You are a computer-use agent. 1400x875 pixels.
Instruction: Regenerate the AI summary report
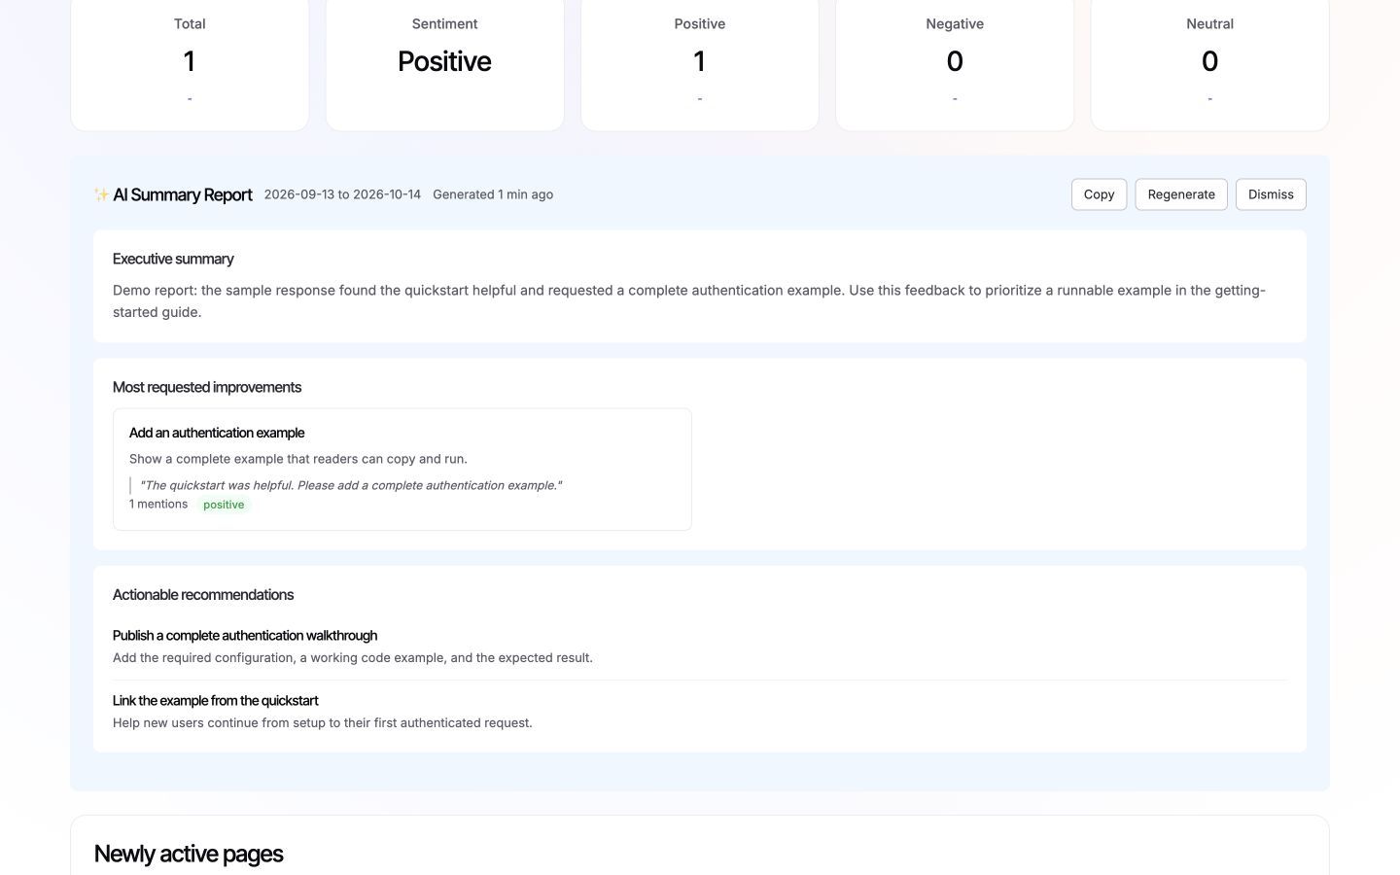[1181, 194]
